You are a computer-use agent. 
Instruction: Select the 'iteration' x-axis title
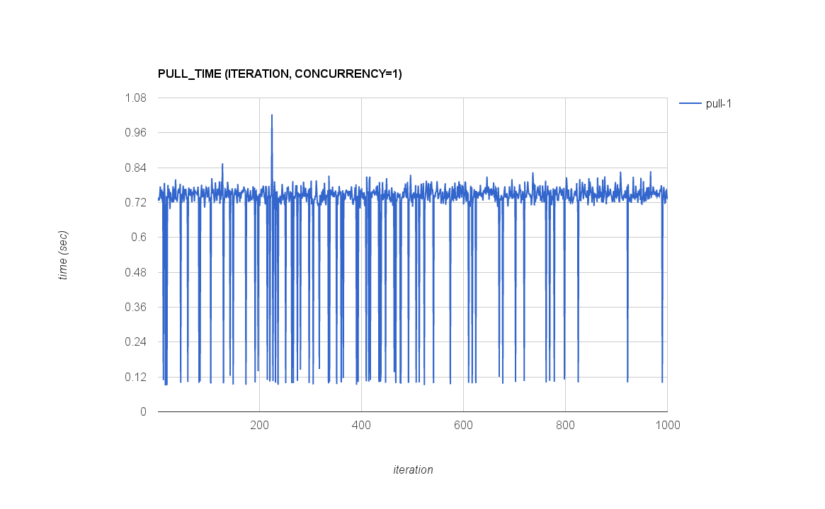click(x=413, y=469)
